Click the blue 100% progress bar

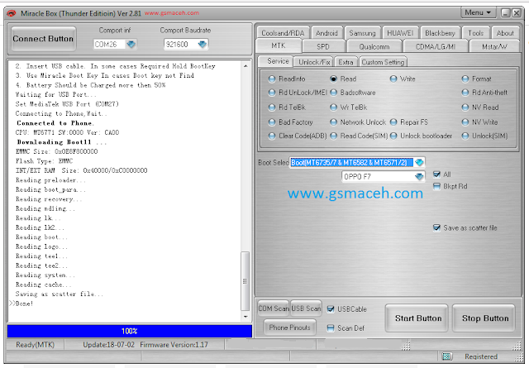coord(130,331)
